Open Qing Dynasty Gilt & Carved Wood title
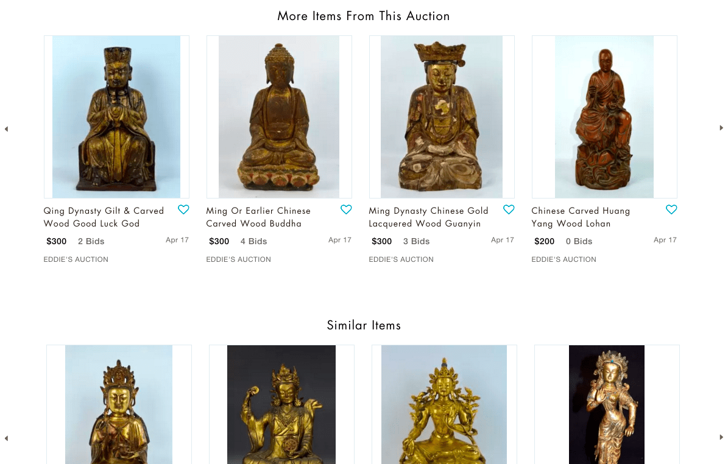This screenshot has height=464, width=728. (x=104, y=217)
